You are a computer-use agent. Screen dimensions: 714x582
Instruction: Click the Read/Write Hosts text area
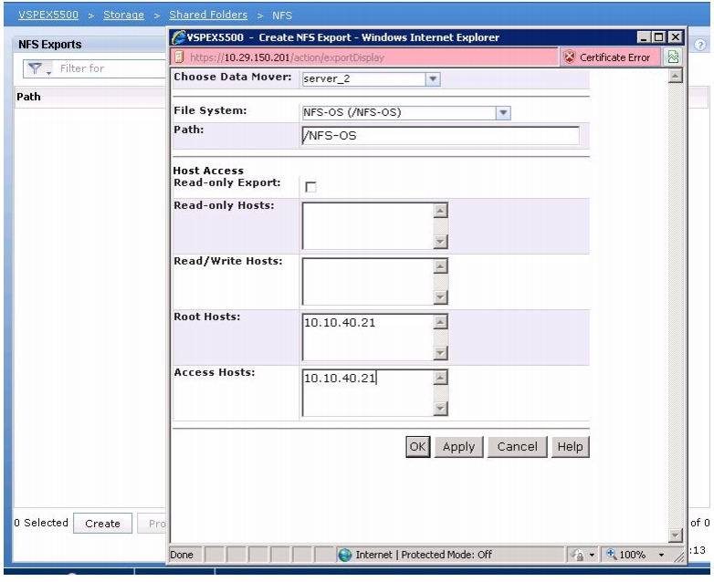pyautogui.click(x=368, y=282)
